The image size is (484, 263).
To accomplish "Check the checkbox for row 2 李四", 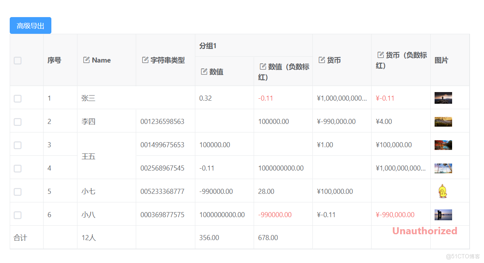I will (x=18, y=122).
